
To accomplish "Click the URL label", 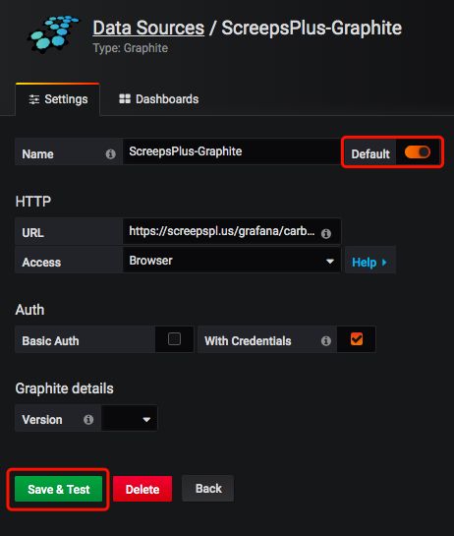I will [32, 233].
